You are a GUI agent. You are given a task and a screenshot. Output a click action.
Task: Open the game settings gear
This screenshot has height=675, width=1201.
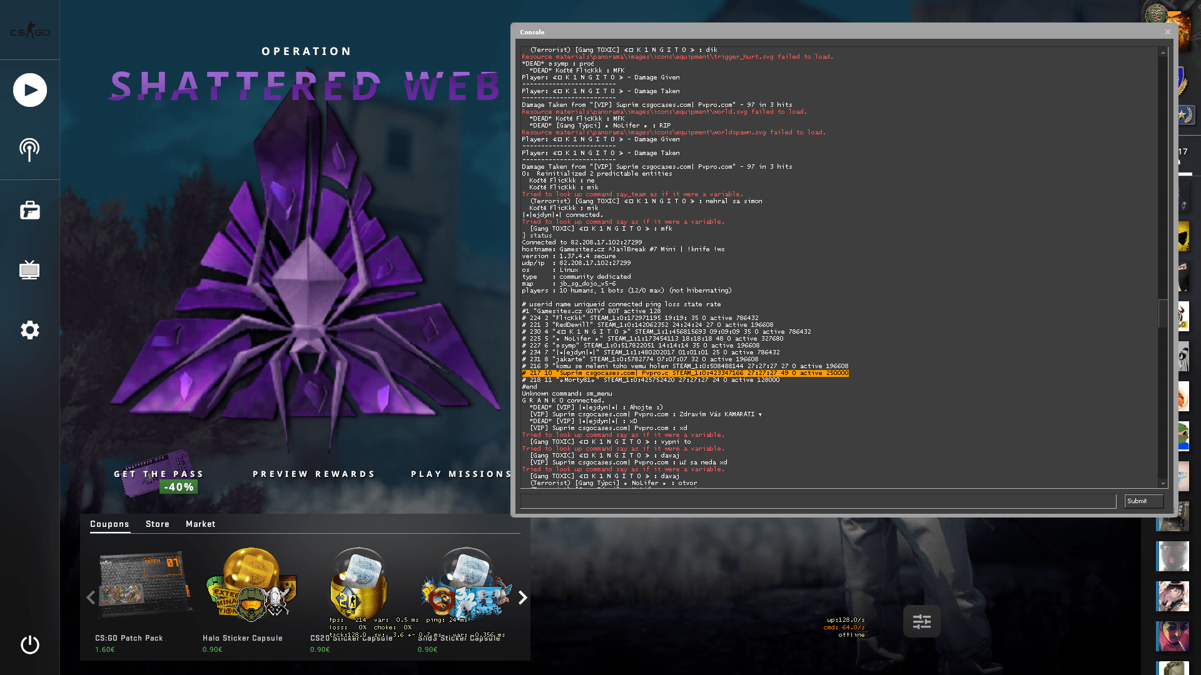click(x=29, y=330)
